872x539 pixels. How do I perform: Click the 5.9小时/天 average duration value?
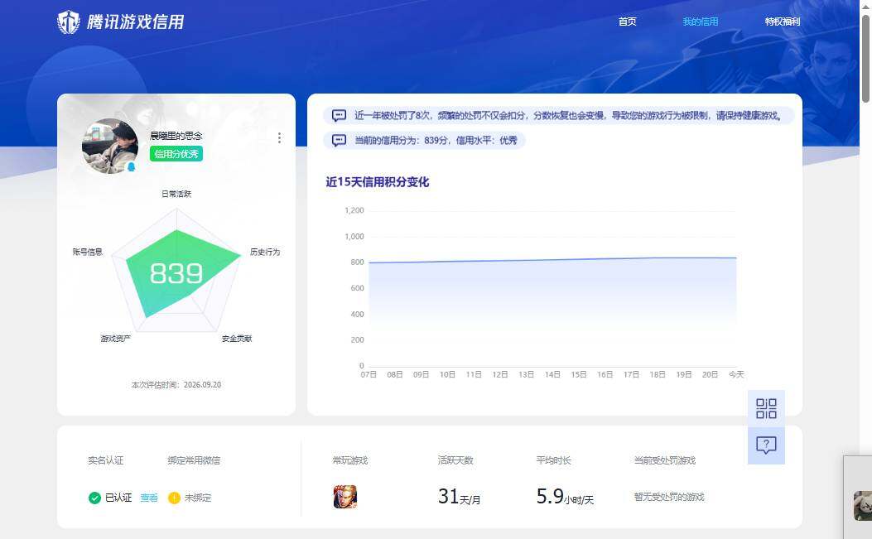[x=565, y=496]
